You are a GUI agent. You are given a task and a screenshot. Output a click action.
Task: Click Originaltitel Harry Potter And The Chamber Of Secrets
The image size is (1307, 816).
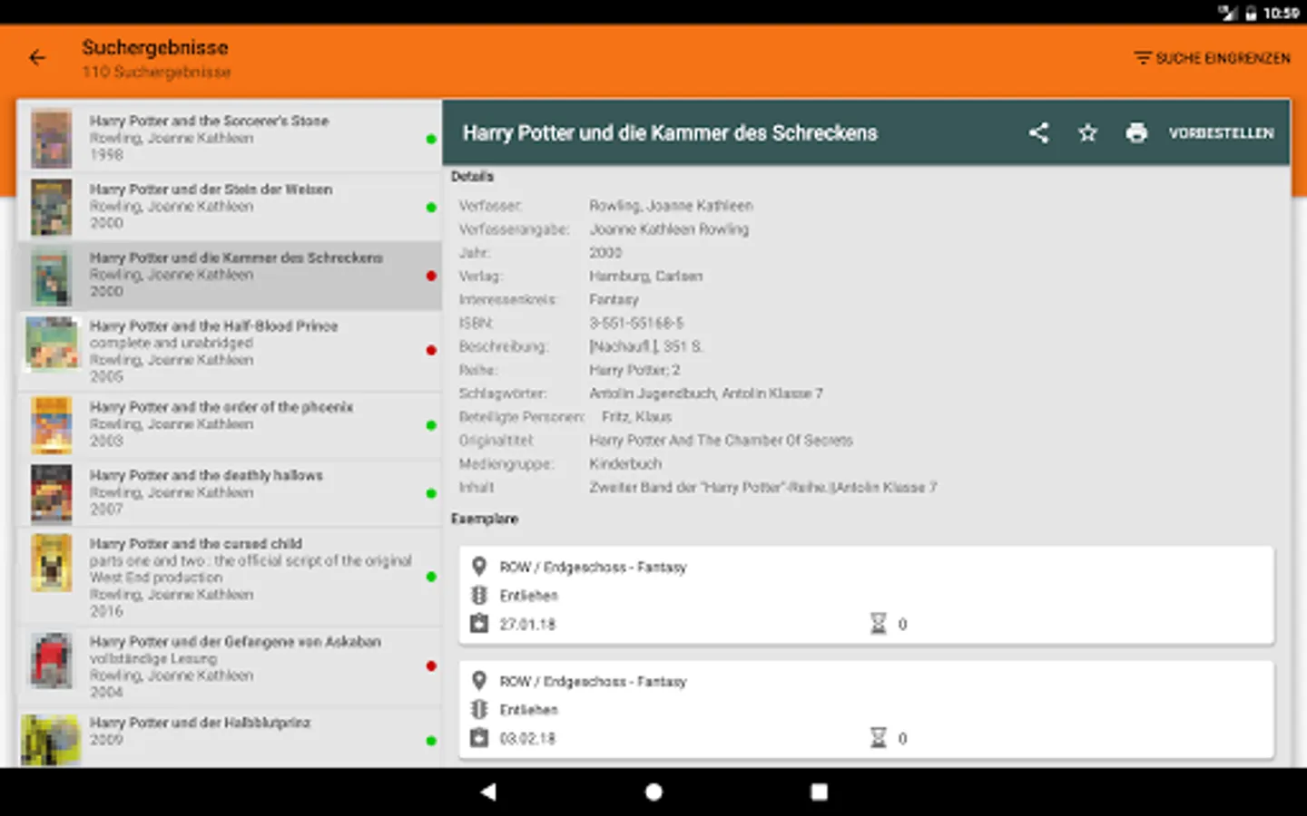pyautogui.click(x=721, y=441)
